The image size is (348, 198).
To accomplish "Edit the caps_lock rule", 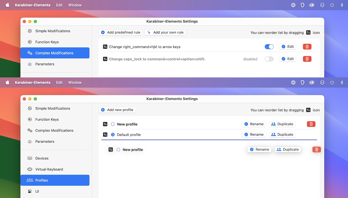I will 287,59.
